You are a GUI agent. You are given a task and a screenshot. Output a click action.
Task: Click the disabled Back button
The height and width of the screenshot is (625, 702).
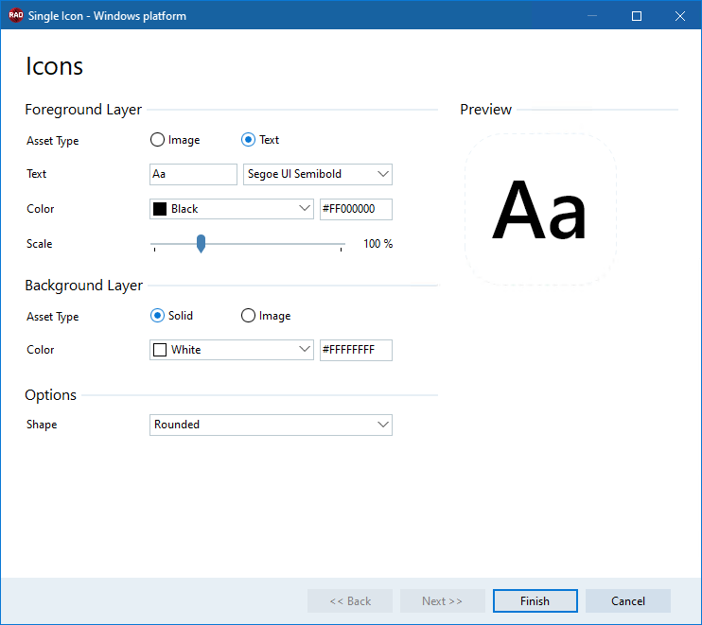[x=350, y=600]
